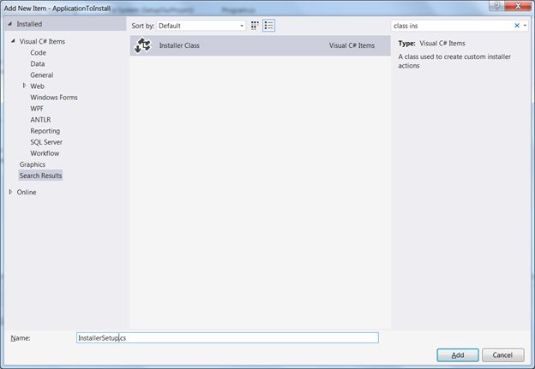Collapse the Visual C# Items node
The image size is (535, 369).
pyautogui.click(x=13, y=41)
